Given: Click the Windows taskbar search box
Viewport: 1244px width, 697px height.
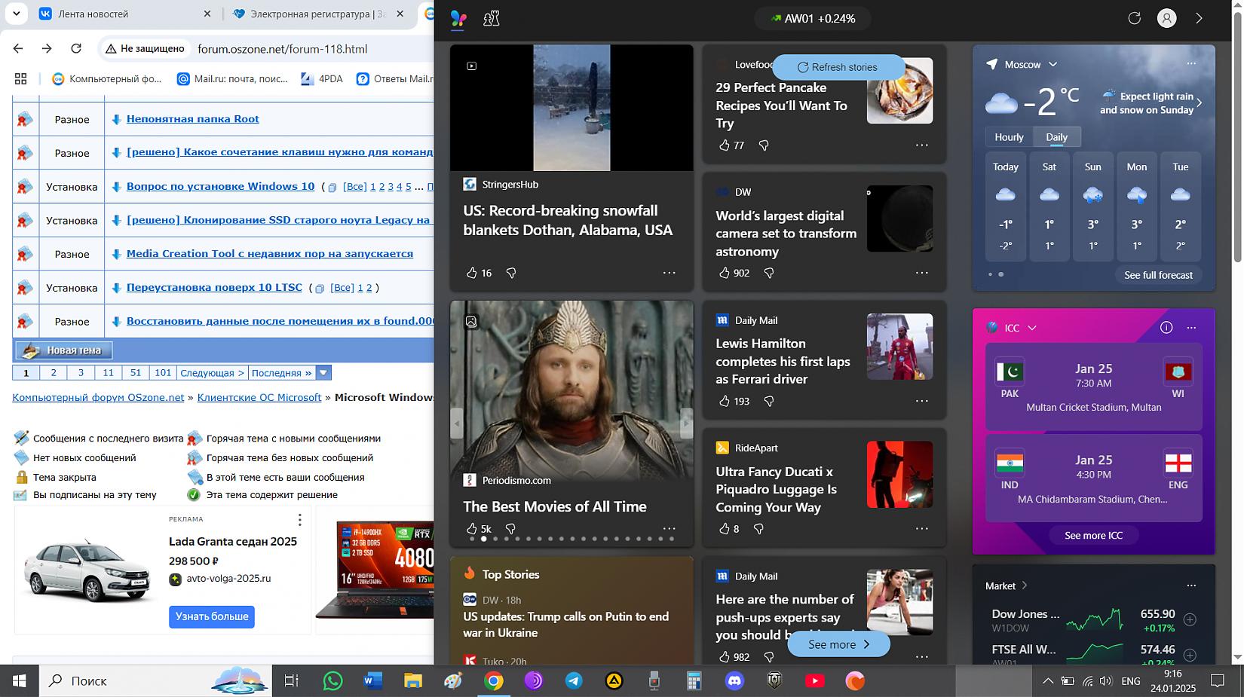Looking at the screenshot, I should 155,680.
